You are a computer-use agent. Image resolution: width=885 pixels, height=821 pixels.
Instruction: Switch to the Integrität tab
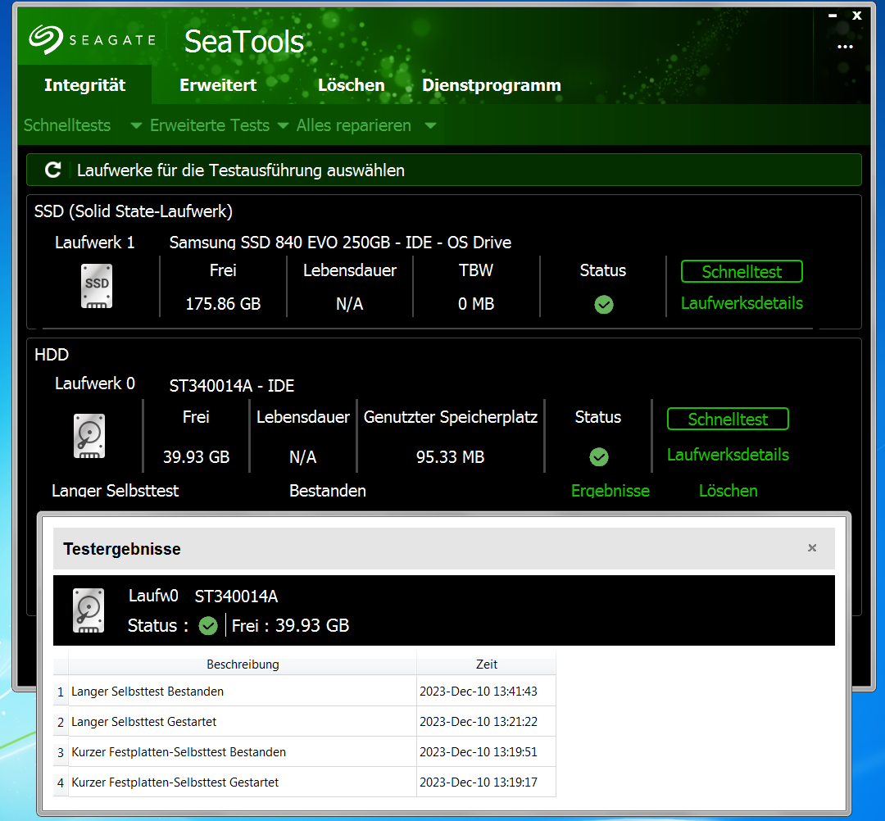(x=84, y=85)
